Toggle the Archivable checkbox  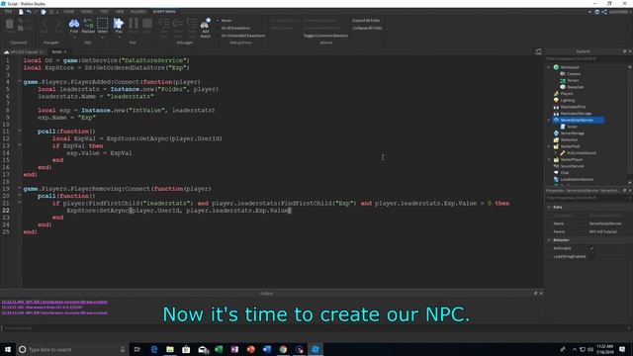click(x=591, y=248)
